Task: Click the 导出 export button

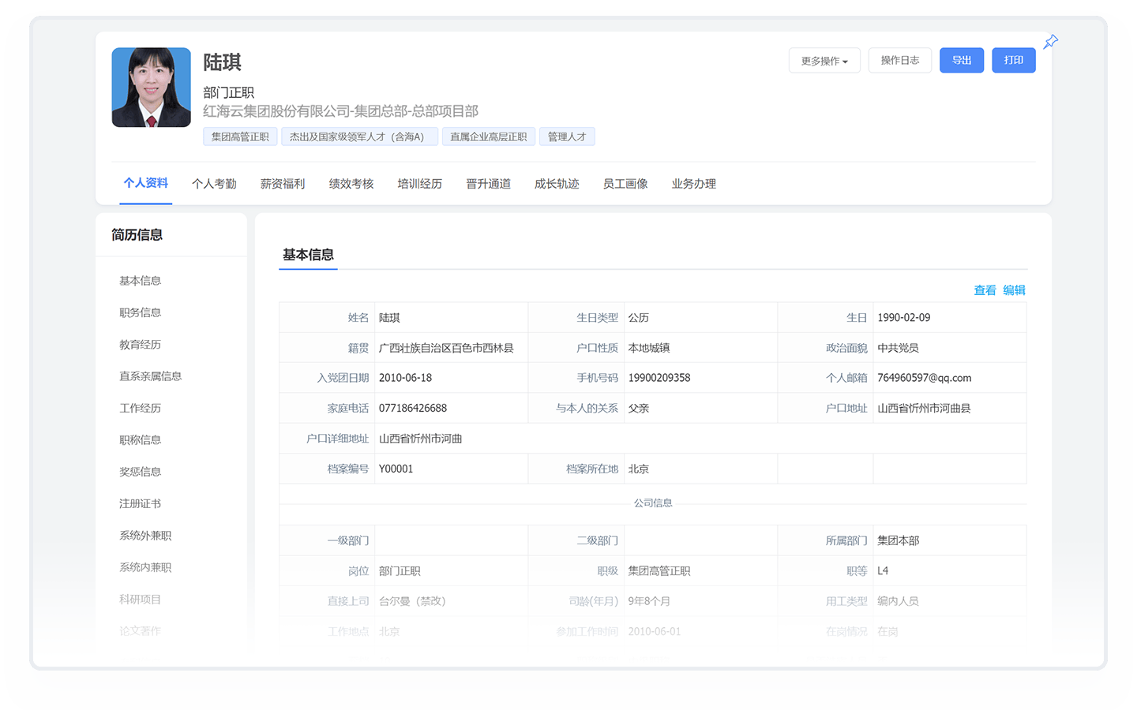Action: coord(962,61)
